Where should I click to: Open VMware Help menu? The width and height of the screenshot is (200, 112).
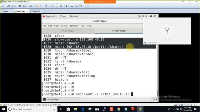tap(31, 6)
